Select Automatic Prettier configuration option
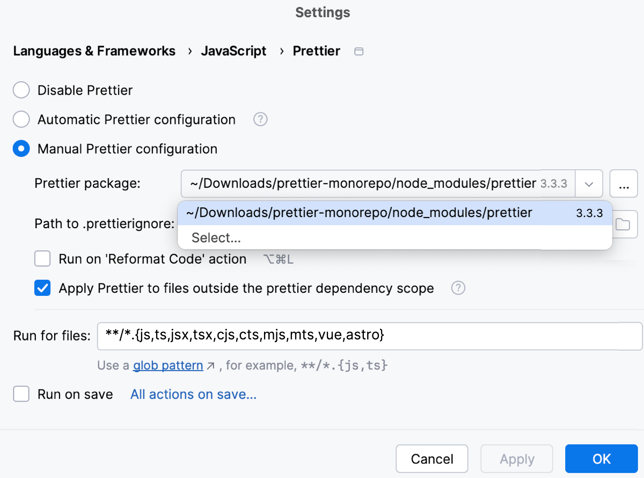This screenshot has width=644, height=478. [21, 119]
